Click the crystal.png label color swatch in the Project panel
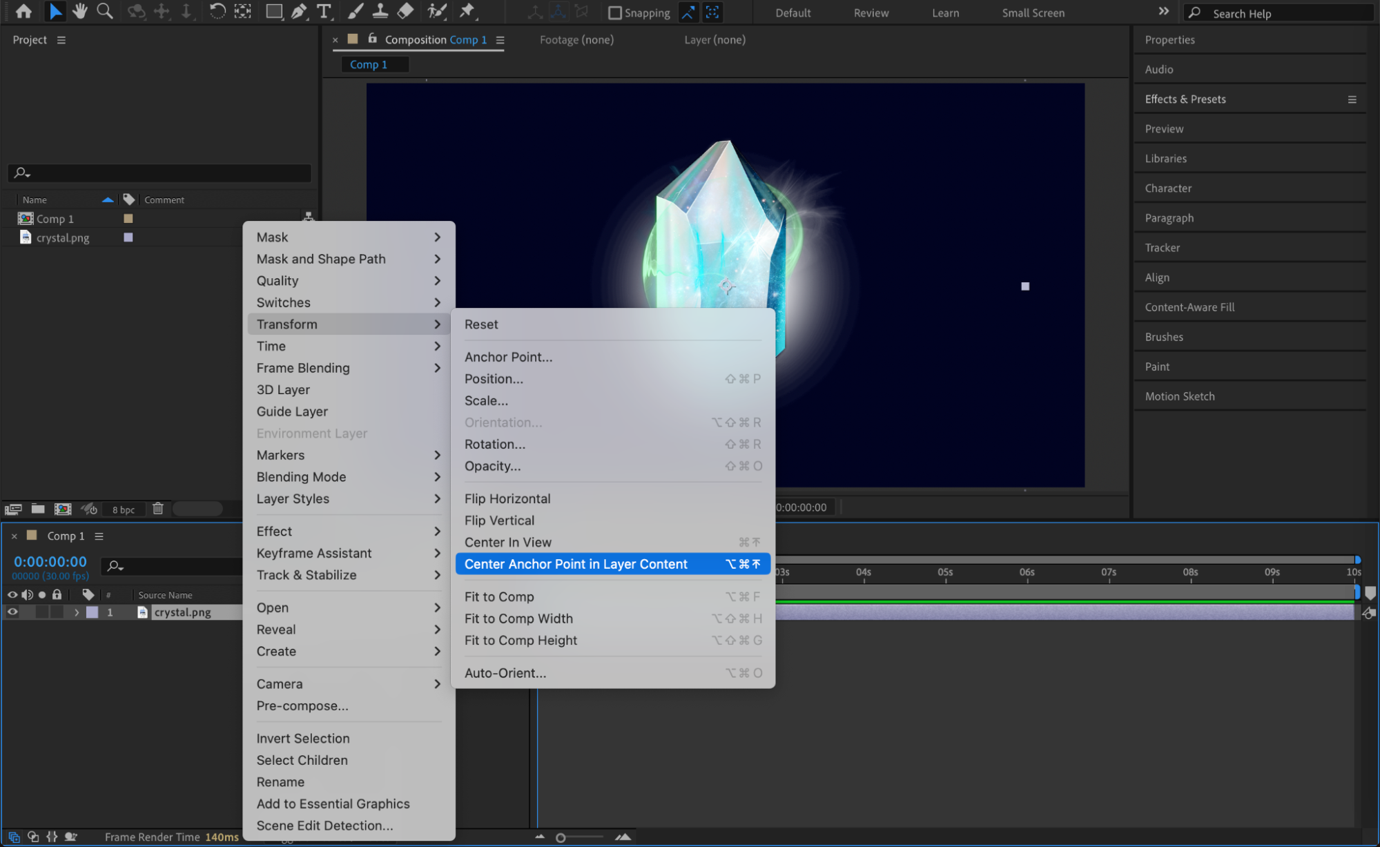 pos(128,237)
